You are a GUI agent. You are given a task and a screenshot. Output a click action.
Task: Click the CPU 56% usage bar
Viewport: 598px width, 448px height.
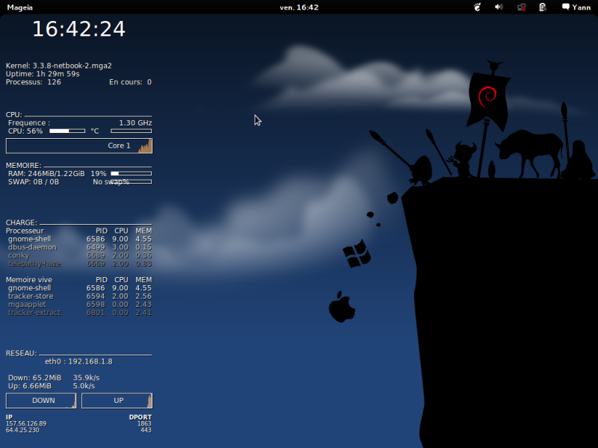(67, 131)
